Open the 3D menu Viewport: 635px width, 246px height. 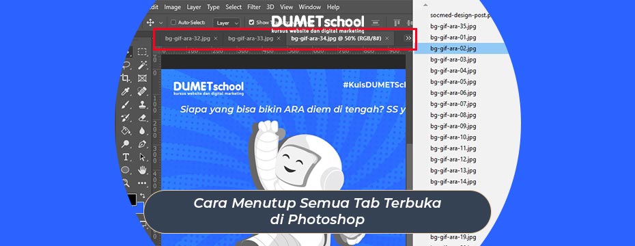pos(270,7)
